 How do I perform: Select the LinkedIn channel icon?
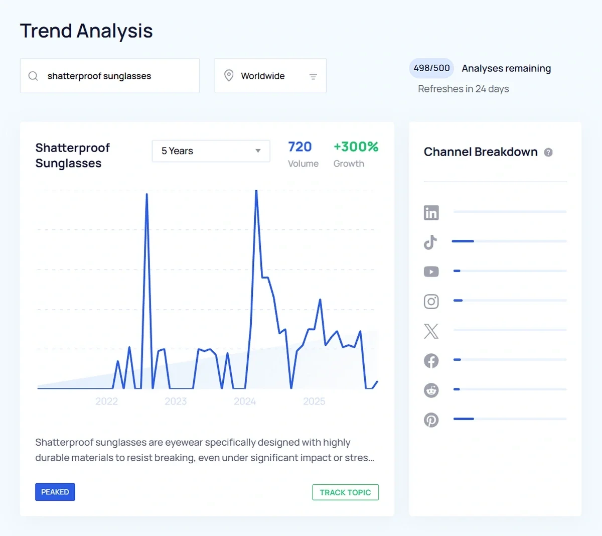[431, 212]
